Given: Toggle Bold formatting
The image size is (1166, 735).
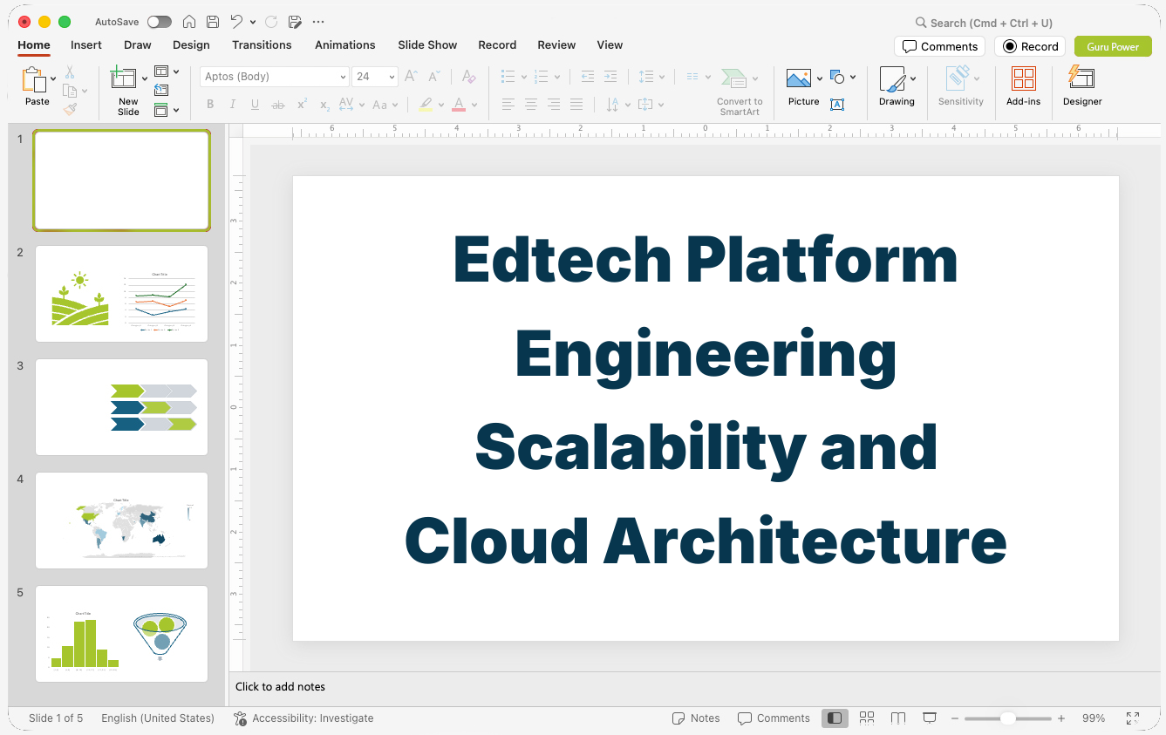Looking at the screenshot, I should pyautogui.click(x=210, y=105).
